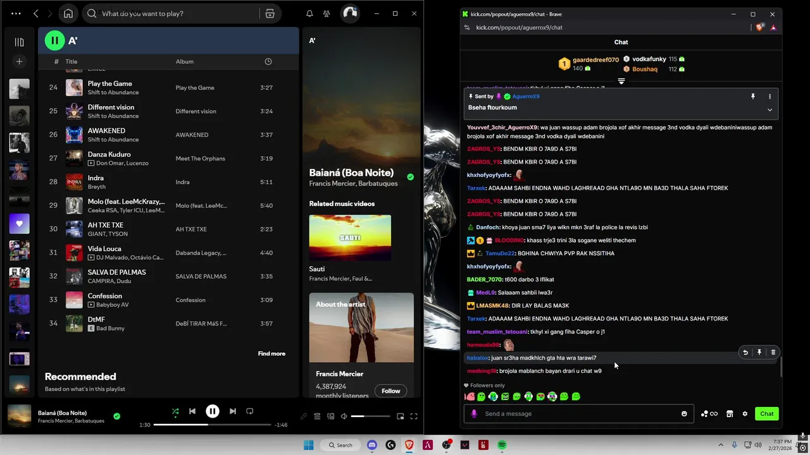The height and width of the screenshot is (455, 810).
Task: Mute Spotify volume speaker icon
Action: point(344,416)
